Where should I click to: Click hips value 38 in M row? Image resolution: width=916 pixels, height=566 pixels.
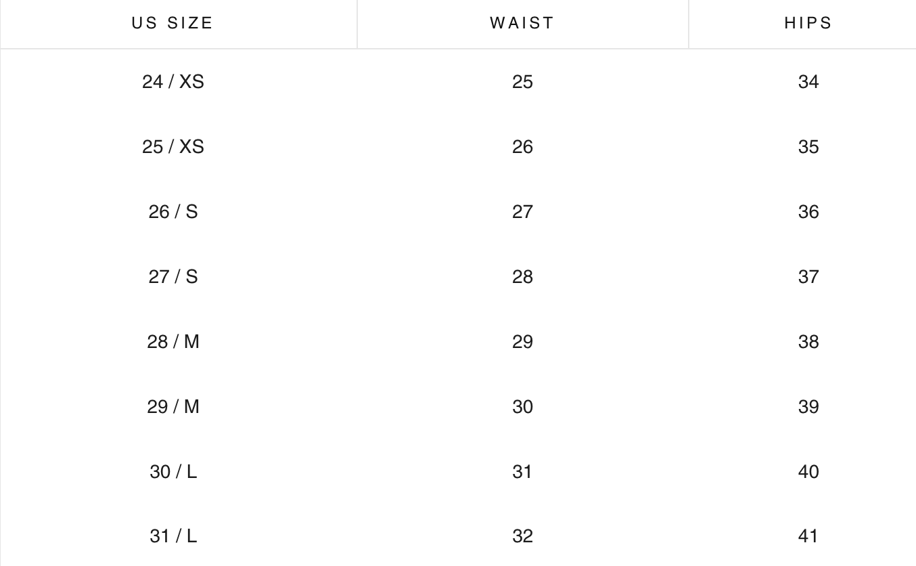point(808,342)
